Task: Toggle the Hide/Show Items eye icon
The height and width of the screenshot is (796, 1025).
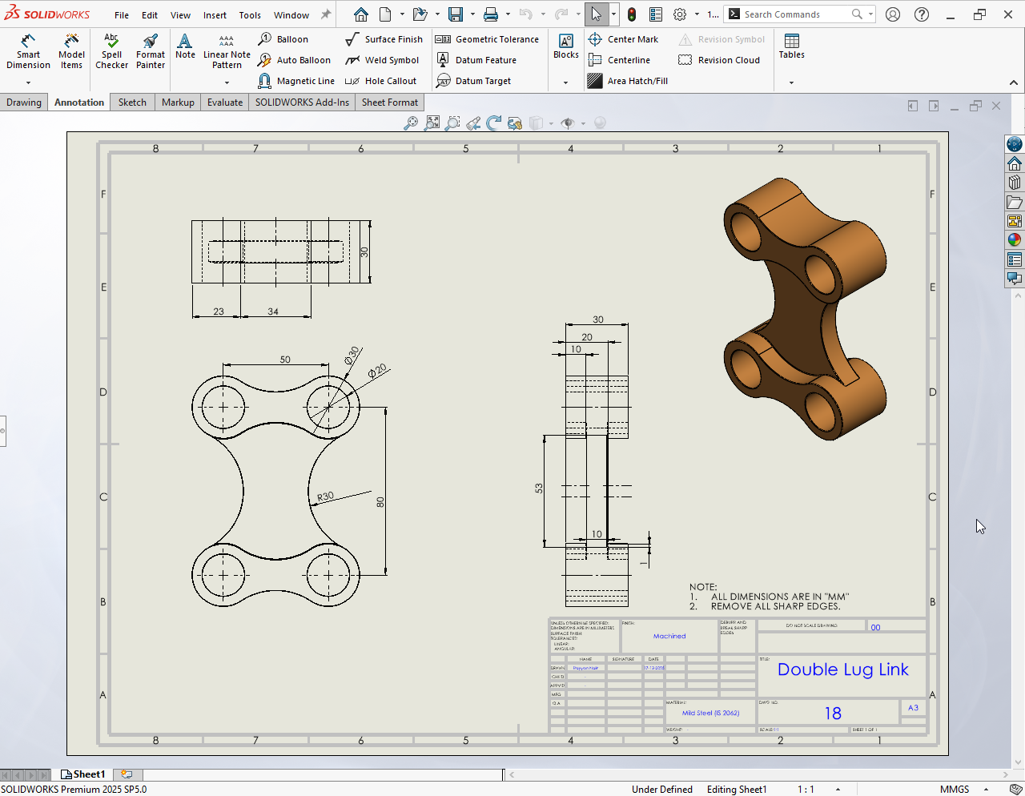Action: tap(568, 123)
